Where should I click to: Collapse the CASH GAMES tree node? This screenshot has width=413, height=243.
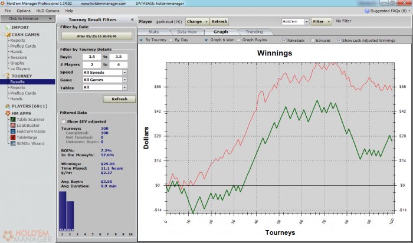pos(3,34)
